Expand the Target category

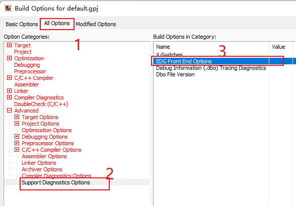click(x=9, y=45)
